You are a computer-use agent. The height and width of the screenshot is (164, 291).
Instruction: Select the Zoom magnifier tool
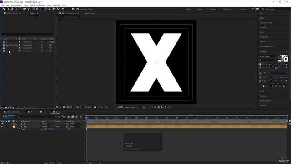pyautogui.click(x=16, y=9)
